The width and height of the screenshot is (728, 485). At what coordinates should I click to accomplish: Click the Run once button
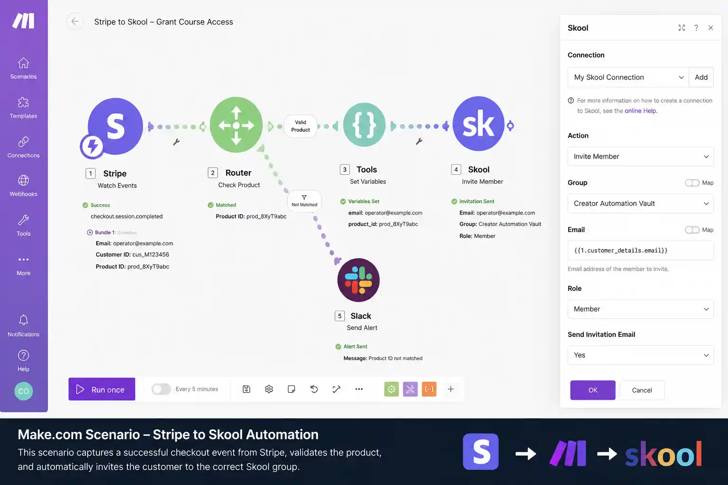pos(102,389)
